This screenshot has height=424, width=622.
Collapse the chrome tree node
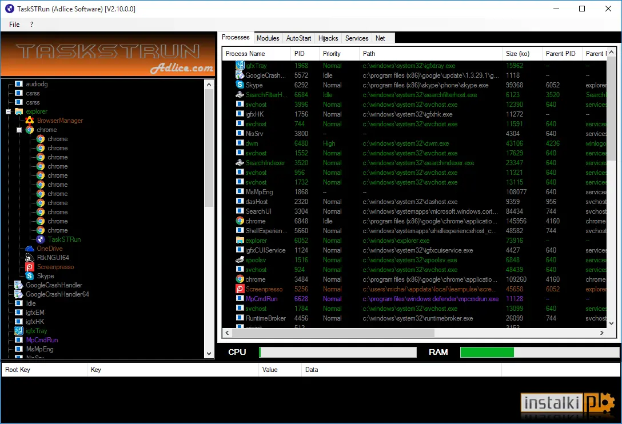[19, 130]
